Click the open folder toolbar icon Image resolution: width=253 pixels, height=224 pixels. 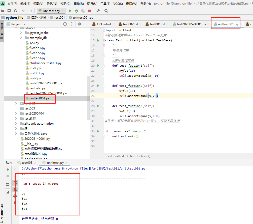point(3,11)
